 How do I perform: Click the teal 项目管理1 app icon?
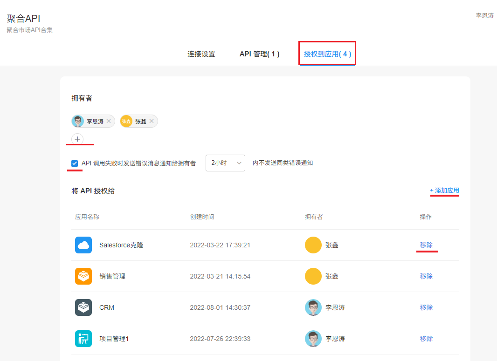[83, 339]
